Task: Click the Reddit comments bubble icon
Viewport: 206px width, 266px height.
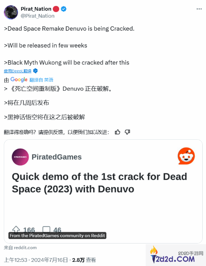Action: [46, 230]
